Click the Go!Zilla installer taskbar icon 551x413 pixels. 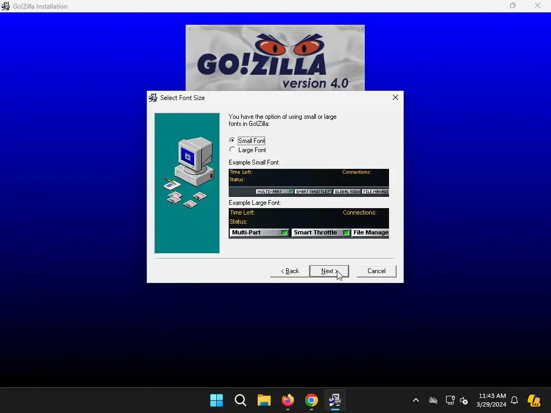(335, 400)
